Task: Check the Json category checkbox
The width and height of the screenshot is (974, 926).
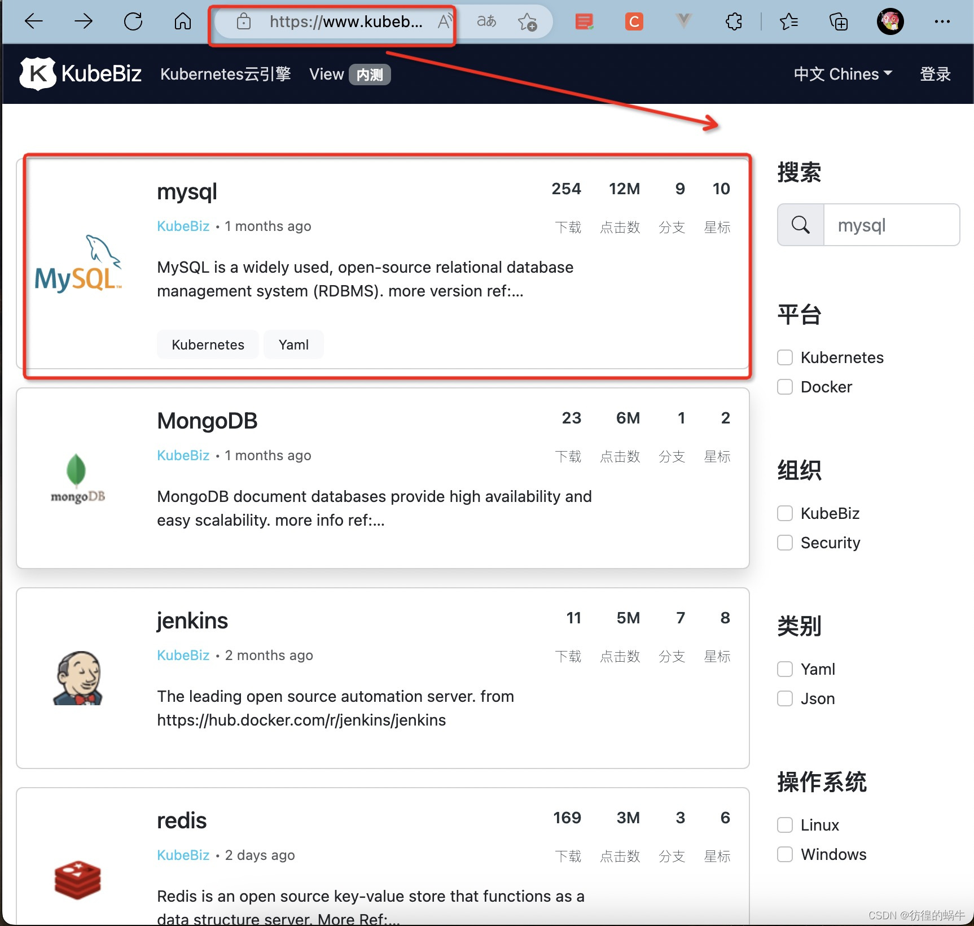Action: point(785,698)
